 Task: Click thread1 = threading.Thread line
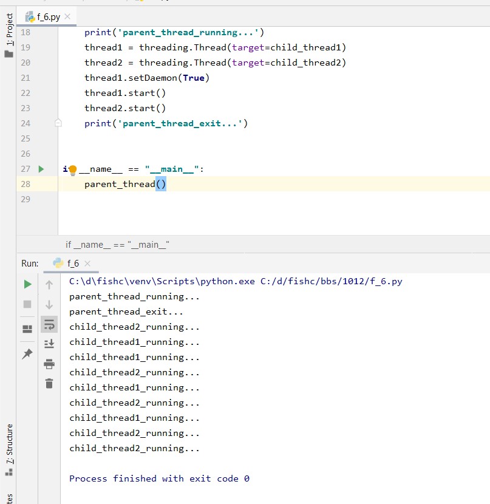point(216,47)
